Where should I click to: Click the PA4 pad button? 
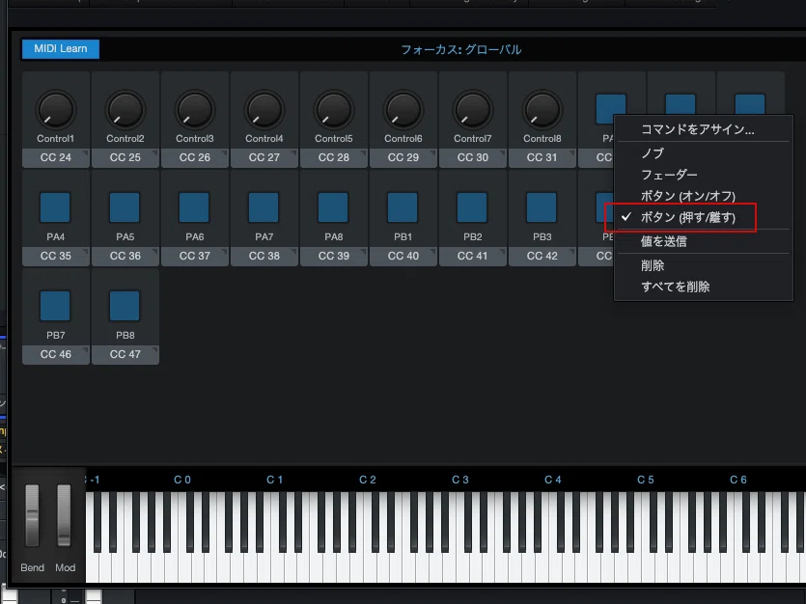pos(55,207)
